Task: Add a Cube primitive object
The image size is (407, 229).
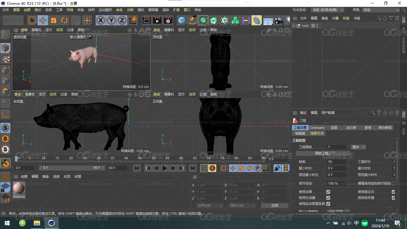Action: (181, 20)
